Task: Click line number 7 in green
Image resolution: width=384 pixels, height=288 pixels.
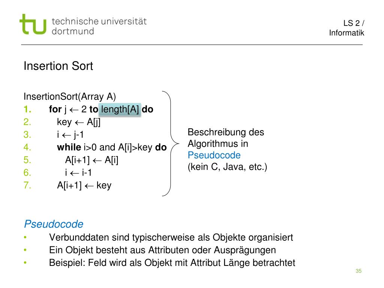Action: tap(27, 185)
